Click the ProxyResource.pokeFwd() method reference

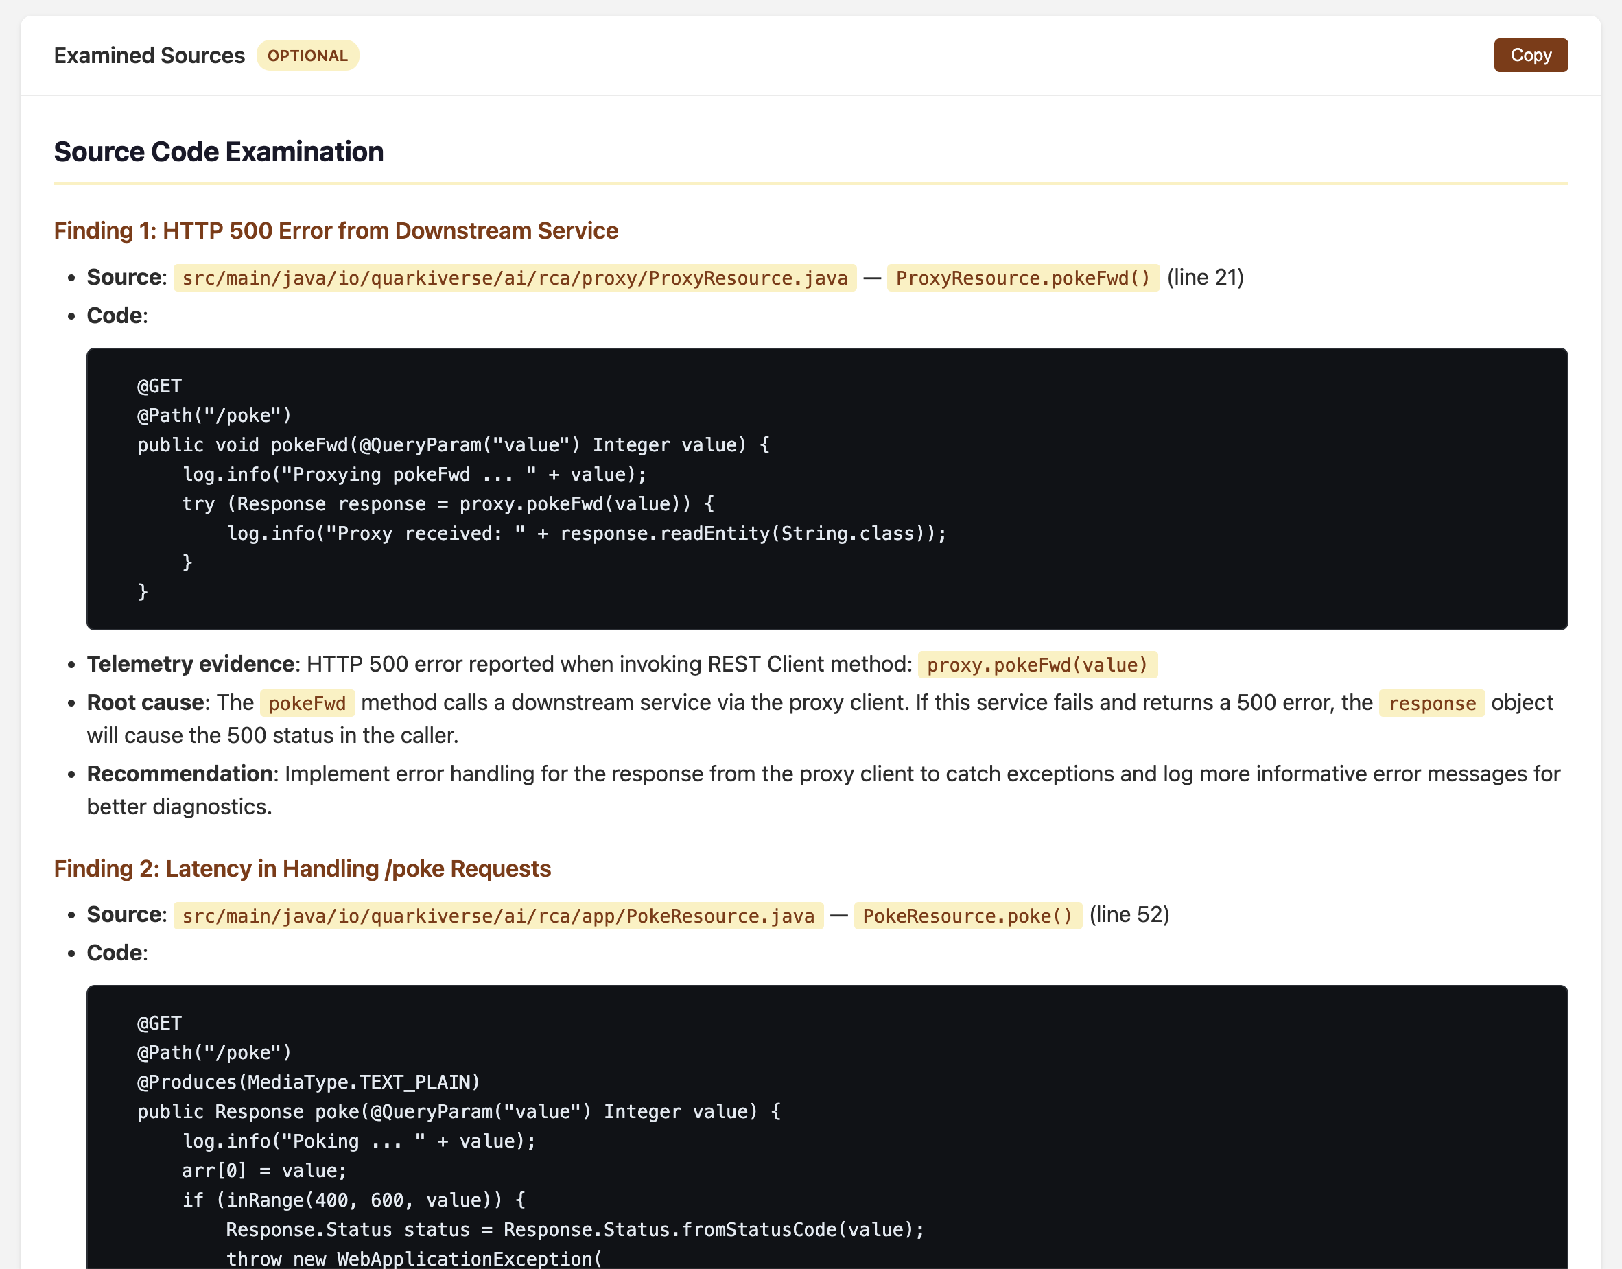point(1023,278)
